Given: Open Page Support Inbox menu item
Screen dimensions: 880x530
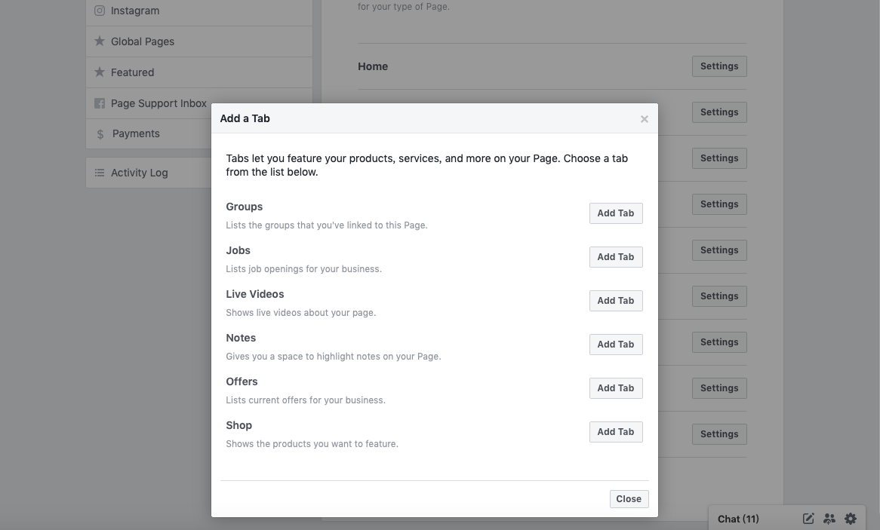Looking at the screenshot, I should coord(158,103).
